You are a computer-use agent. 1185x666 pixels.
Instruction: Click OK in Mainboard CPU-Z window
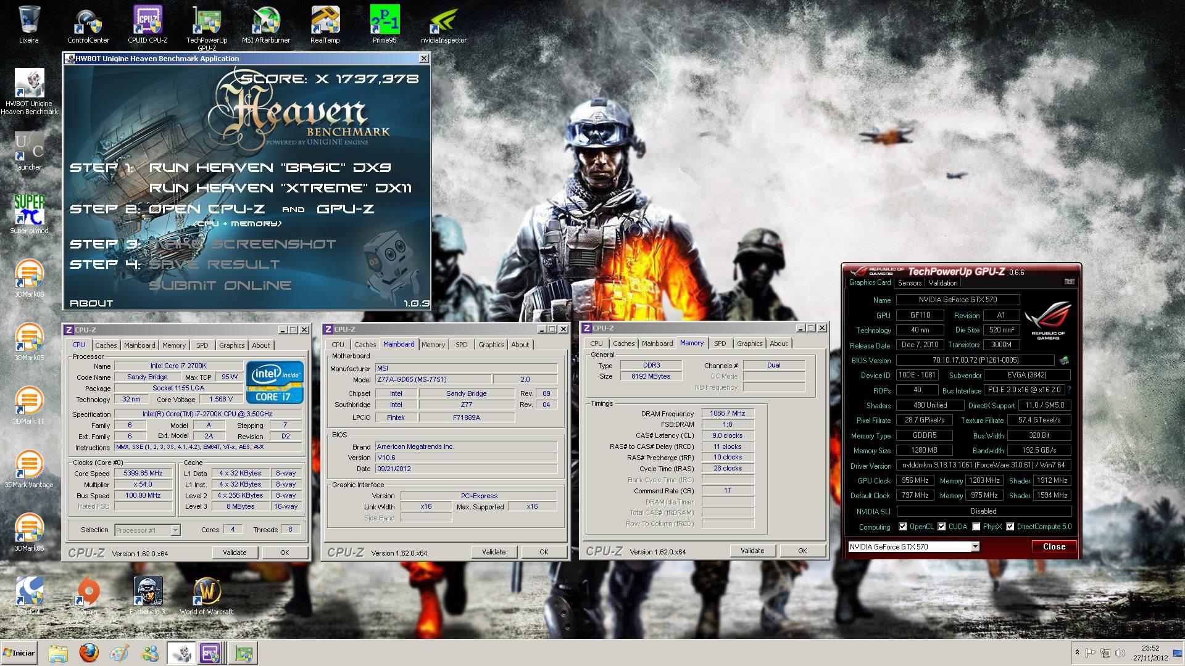(544, 552)
